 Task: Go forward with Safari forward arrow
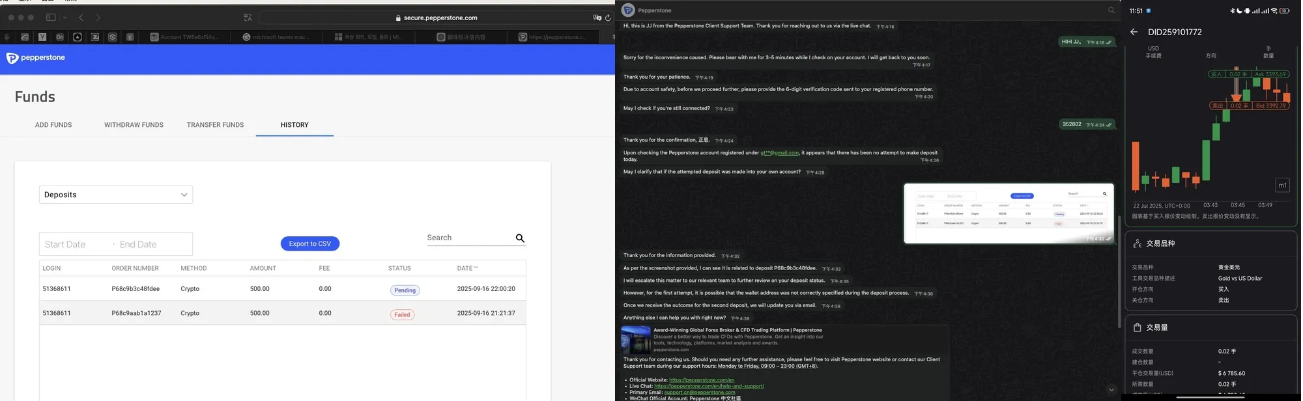tap(98, 18)
